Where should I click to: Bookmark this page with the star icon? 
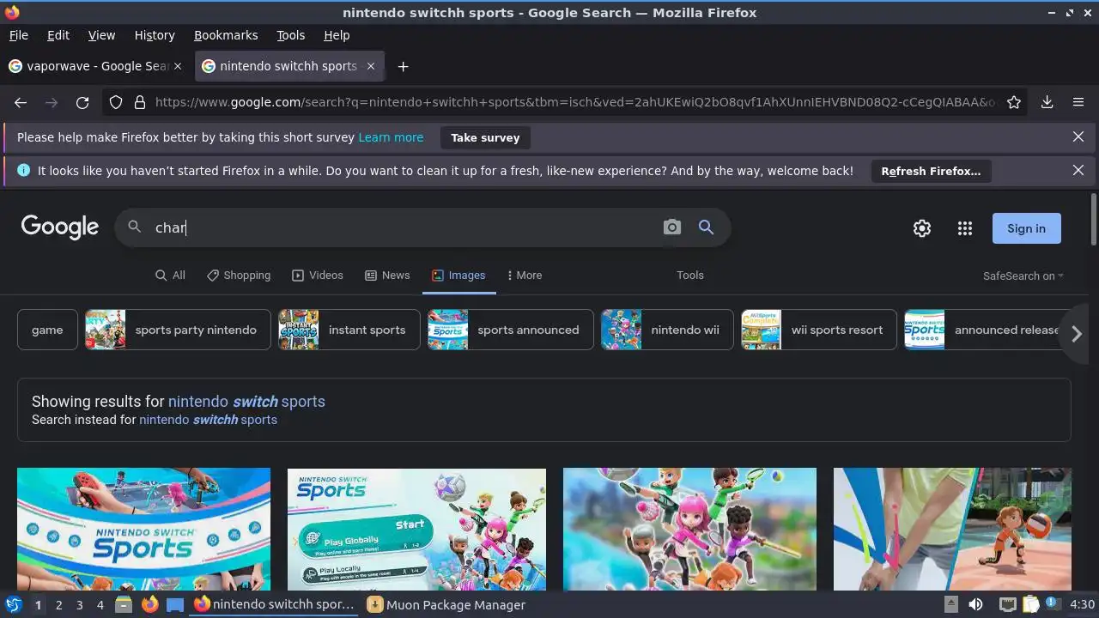click(1014, 102)
